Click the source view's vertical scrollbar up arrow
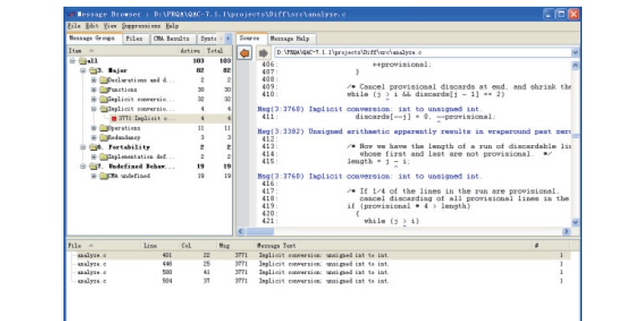643x321 pixels. pyautogui.click(x=575, y=66)
